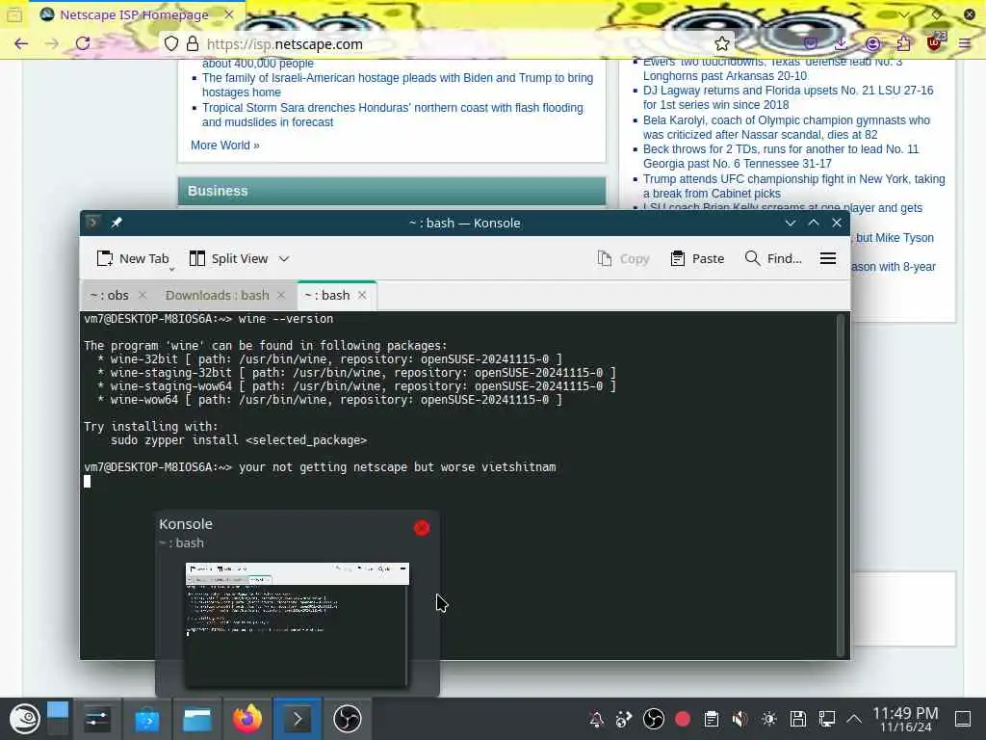Open Firefox extensions puzzle icon

[x=903, y=43]
